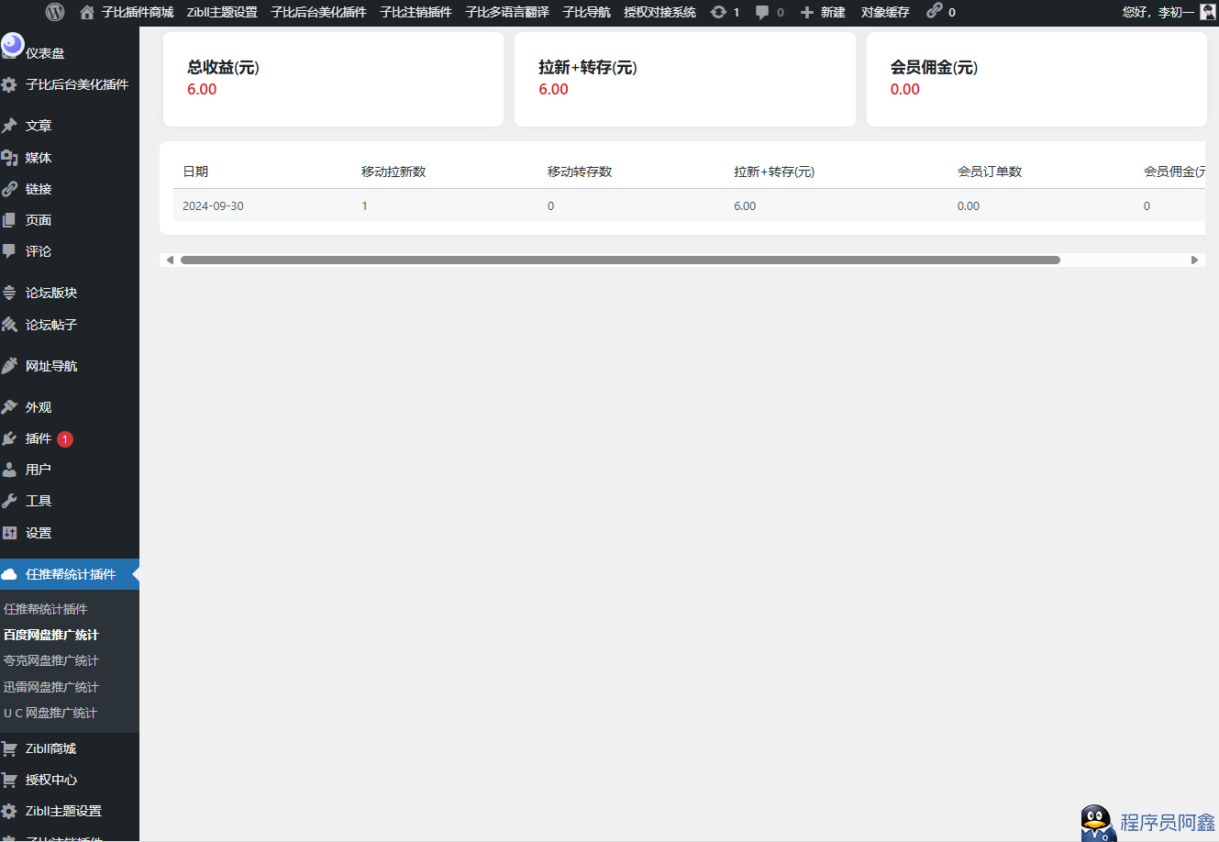Click the speech bubble icon for 评论
Screen dimensions: 1219x842
tap(9, 251)
